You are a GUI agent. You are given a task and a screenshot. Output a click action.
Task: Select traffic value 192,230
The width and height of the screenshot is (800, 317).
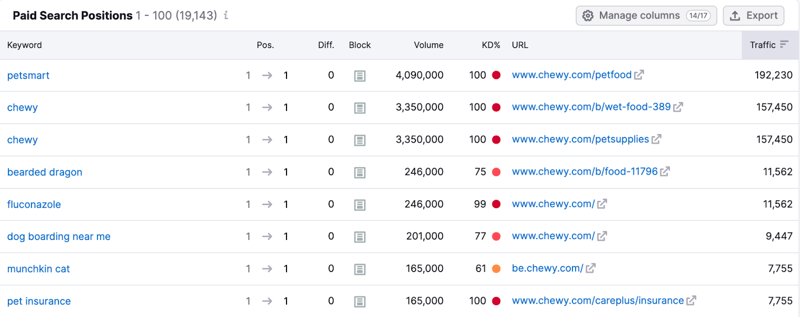pyautogui.click(x=773, y=75)
